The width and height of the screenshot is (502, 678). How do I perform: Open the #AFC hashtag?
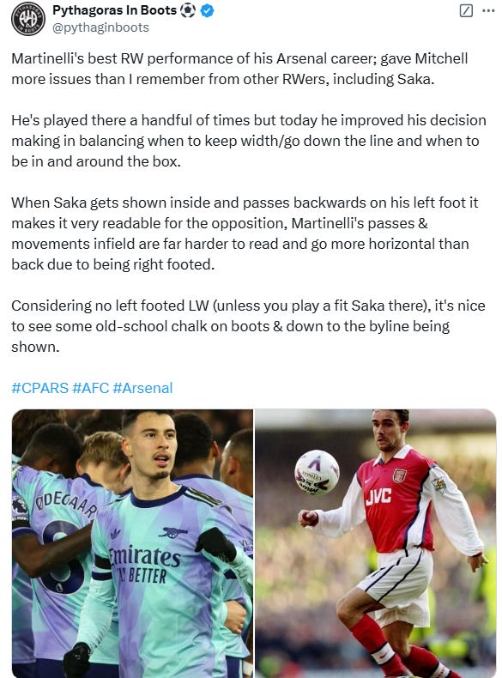point(90,388)
